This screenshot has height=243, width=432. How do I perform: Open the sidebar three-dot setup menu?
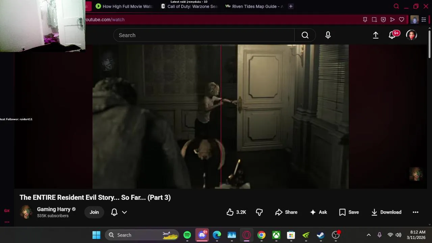(7, 222)
